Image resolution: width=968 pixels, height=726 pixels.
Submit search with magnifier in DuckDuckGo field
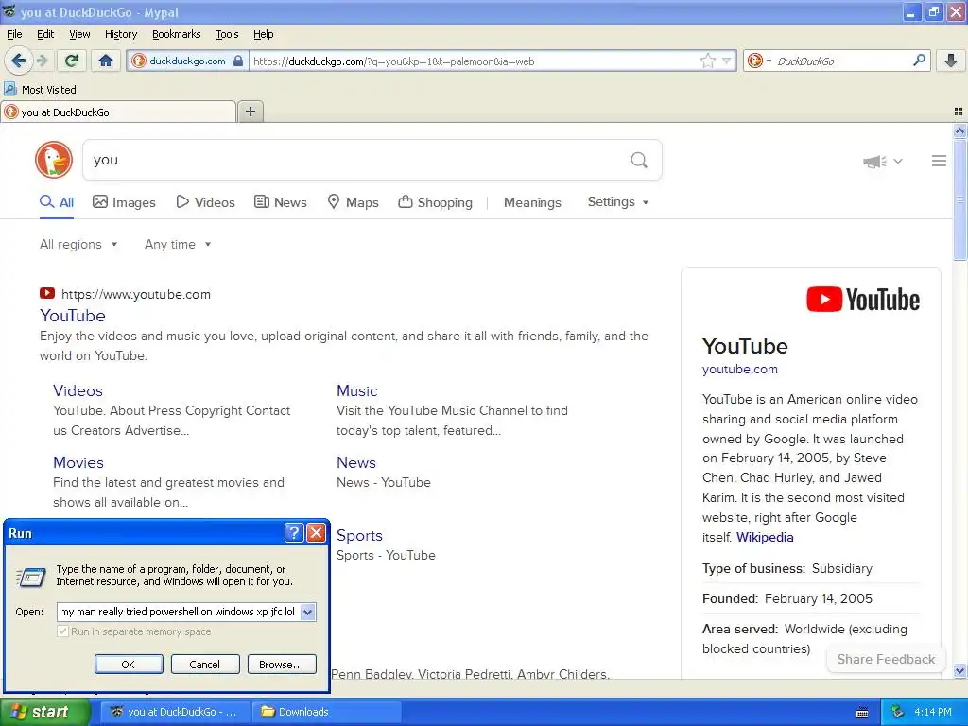[x=639, y=161]
